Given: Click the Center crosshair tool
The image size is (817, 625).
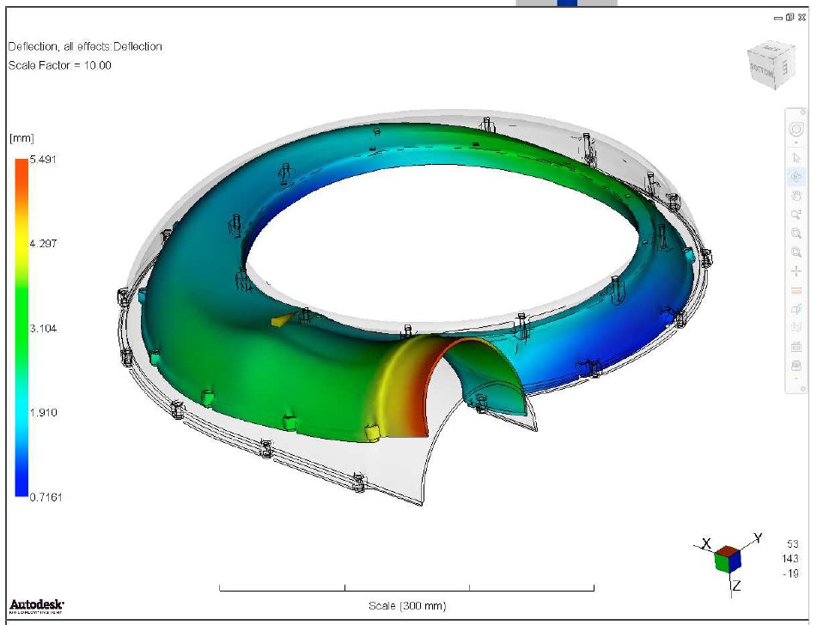Looking at the screenshot, I should click(x=796, y=271).
